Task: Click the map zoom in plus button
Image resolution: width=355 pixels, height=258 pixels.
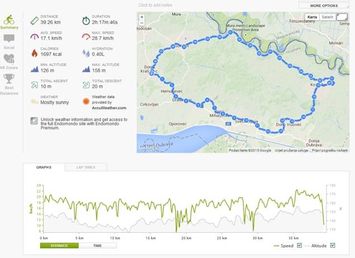Action: point(142,17)
